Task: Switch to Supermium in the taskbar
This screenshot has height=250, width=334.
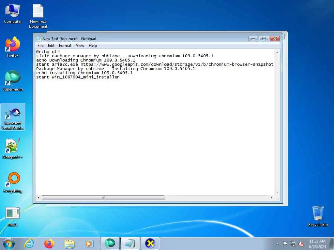Action: coord(110,243)
